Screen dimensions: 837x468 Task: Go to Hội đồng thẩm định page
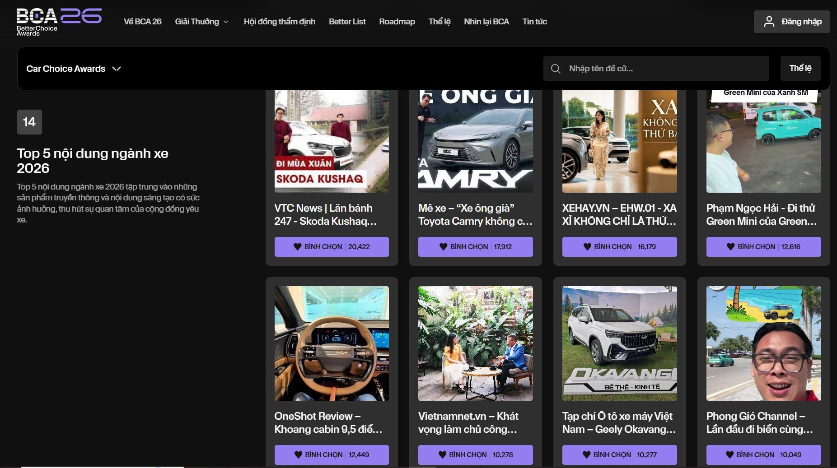click(280, 22)
